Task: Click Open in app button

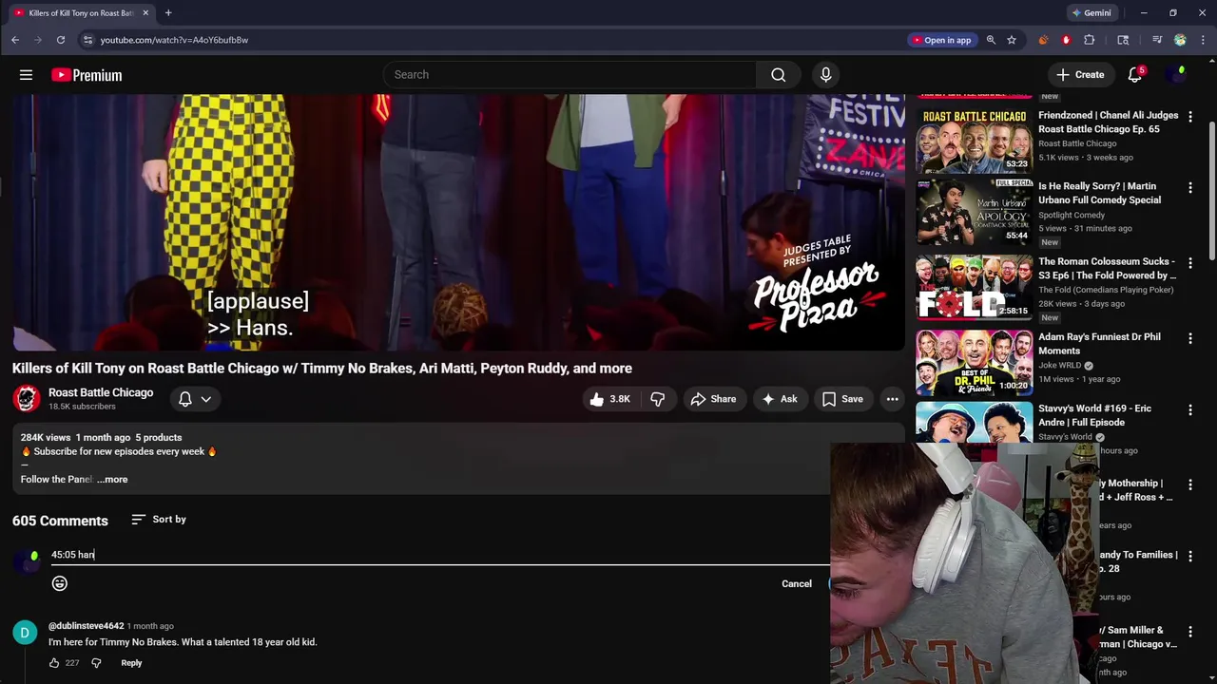Action: 941,40
